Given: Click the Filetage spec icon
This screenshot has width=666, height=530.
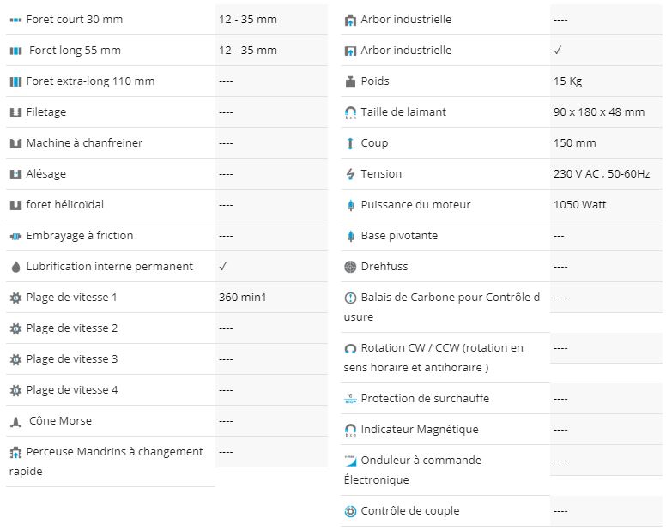Looking at the screenshot, I should click(15, 112).
